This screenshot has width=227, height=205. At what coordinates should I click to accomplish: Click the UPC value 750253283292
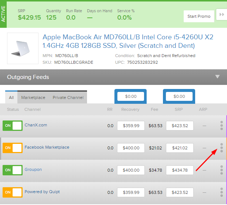point(143,62)
